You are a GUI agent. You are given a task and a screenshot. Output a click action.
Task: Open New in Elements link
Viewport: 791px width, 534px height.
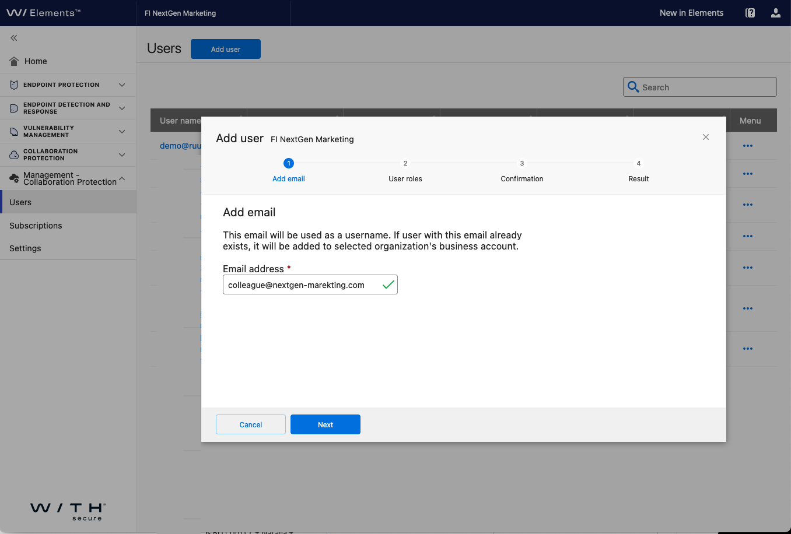(x=691, y=13)
